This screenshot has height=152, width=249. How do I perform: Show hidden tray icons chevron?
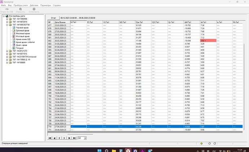tap(198, 151)
